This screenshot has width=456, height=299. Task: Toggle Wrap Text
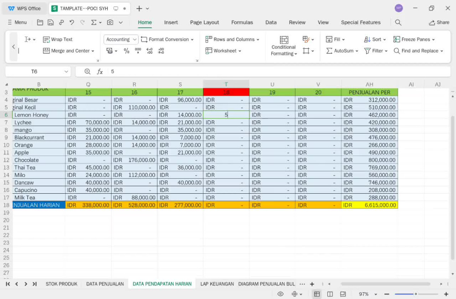(57, 39)
